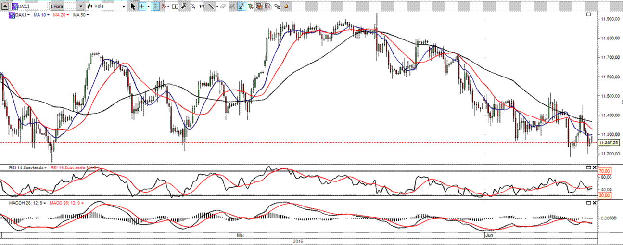Maximize the RSI indicator panel
623x245 pixels.
(x=588, y=167)
